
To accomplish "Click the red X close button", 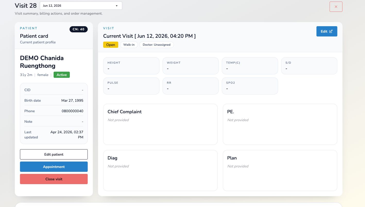I will pyautogui.click(x=336, y=7).
